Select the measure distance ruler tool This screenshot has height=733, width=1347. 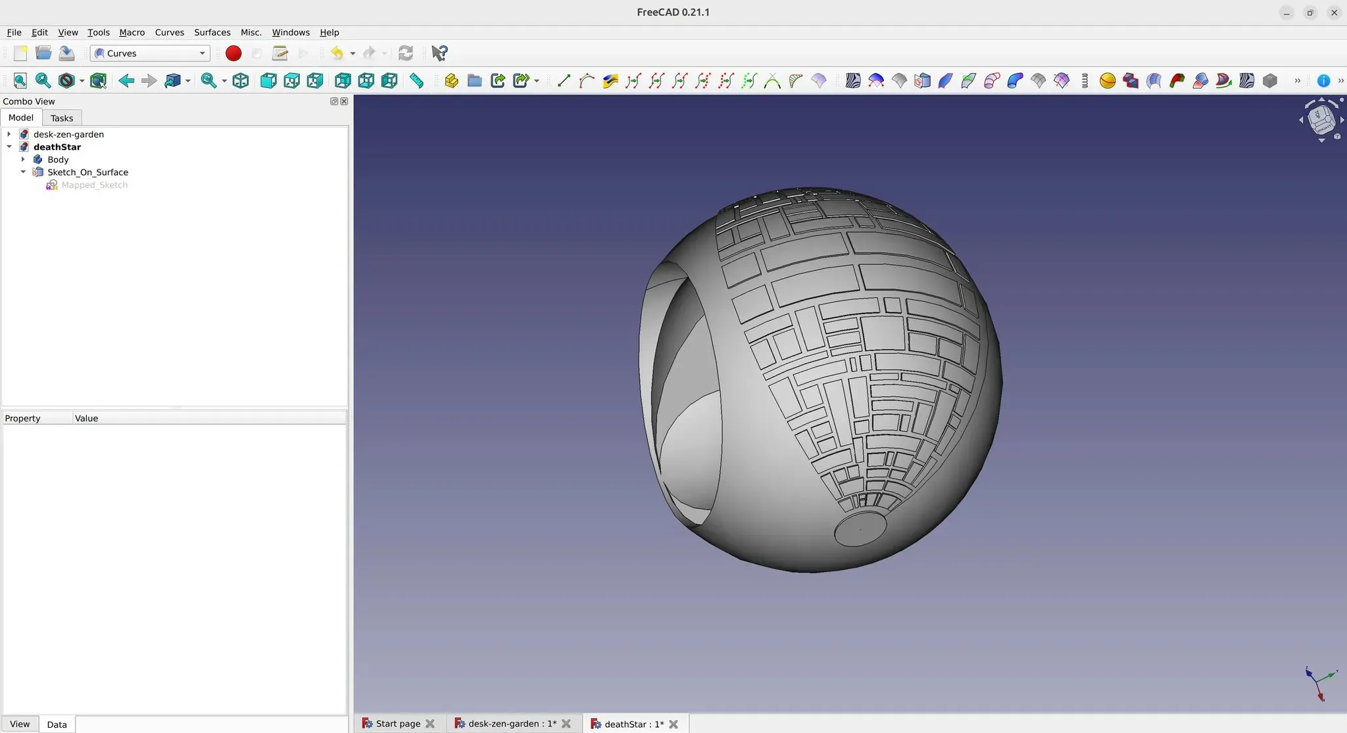(x=416, y=81)
